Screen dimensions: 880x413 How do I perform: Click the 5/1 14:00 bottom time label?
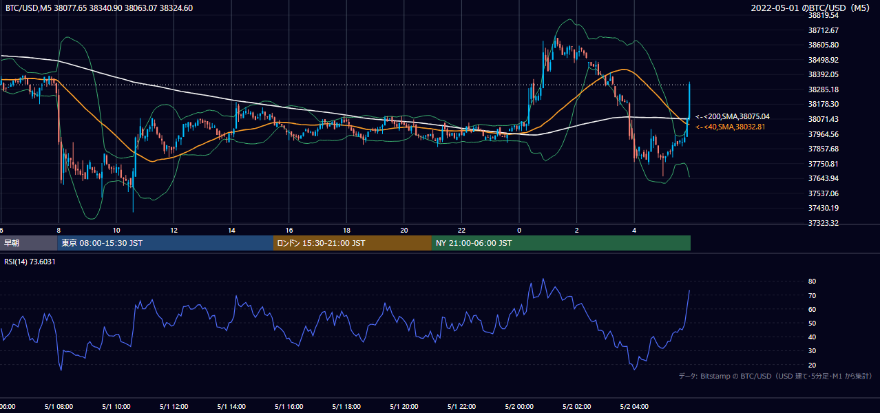tap(231, 406)
